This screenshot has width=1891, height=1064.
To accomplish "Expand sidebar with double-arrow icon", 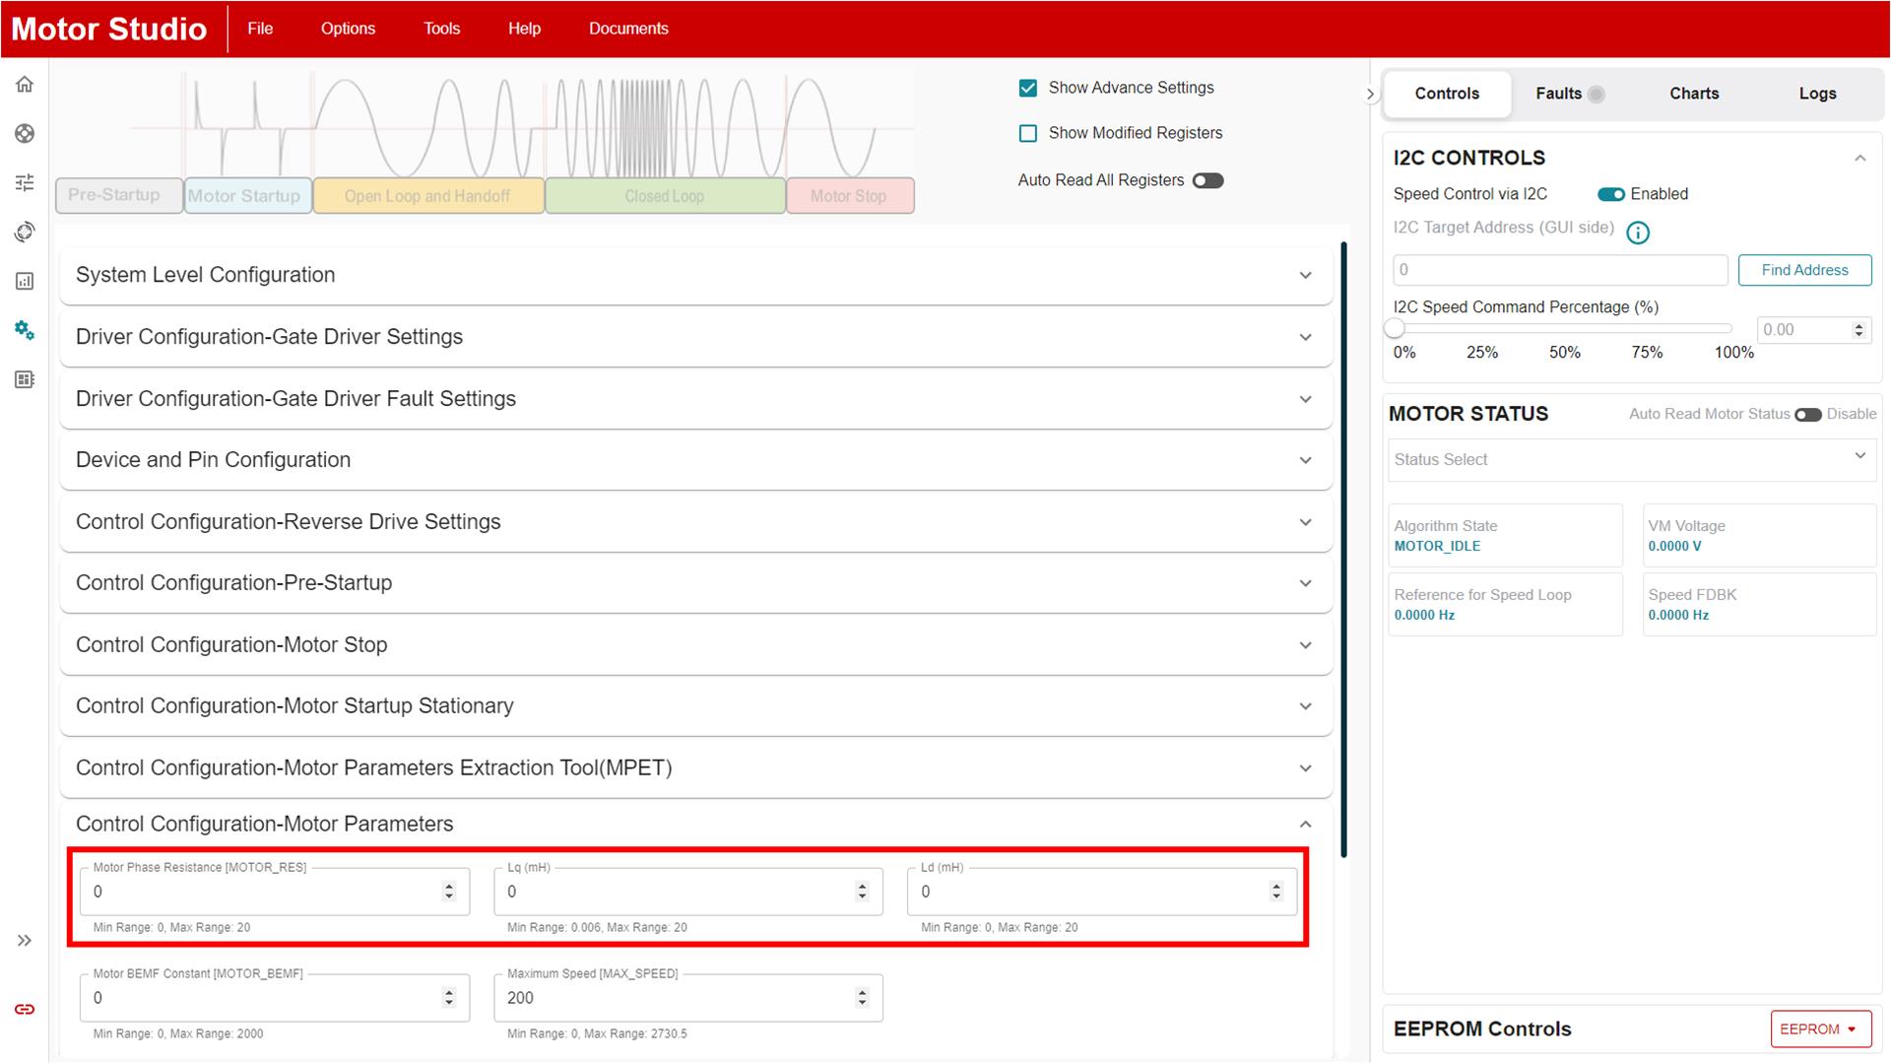I will (x=25, y=941).
